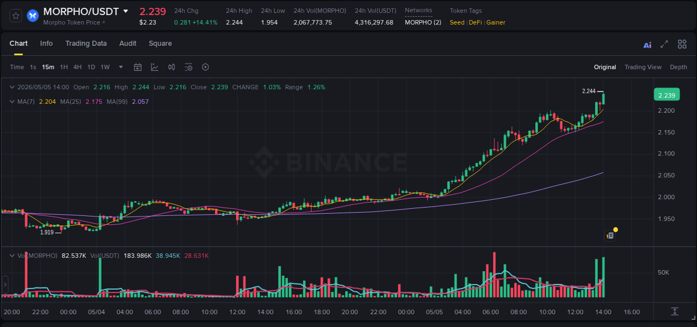Open the Trading Data tab
697x327 pixels.
86,44
